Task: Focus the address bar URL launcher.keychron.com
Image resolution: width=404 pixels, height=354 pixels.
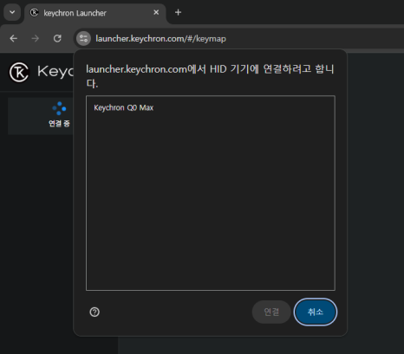Action: (160, 39)
